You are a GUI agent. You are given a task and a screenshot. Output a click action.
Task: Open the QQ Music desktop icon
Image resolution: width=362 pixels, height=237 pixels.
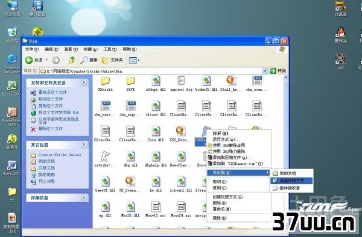tap(12, 141)
